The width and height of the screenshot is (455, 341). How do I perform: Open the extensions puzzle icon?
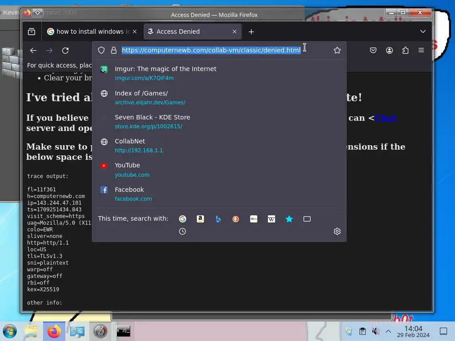(x=405, y=50)
